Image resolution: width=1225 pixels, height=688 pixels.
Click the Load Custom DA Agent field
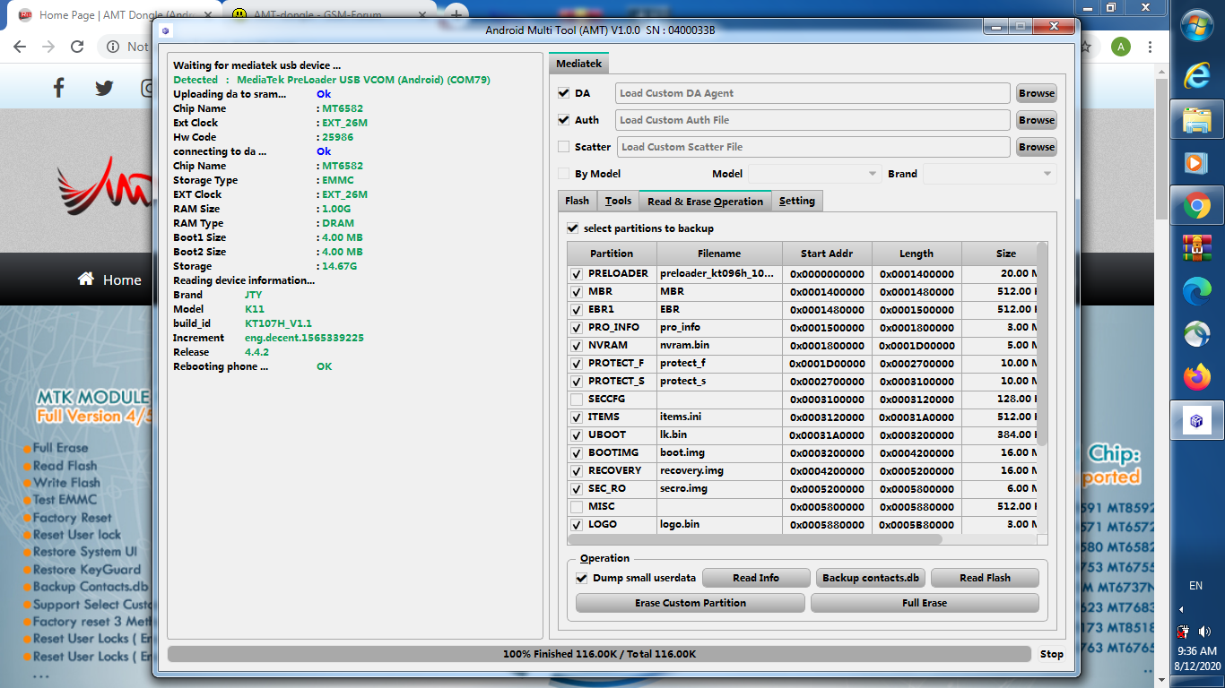click(812, 93)
